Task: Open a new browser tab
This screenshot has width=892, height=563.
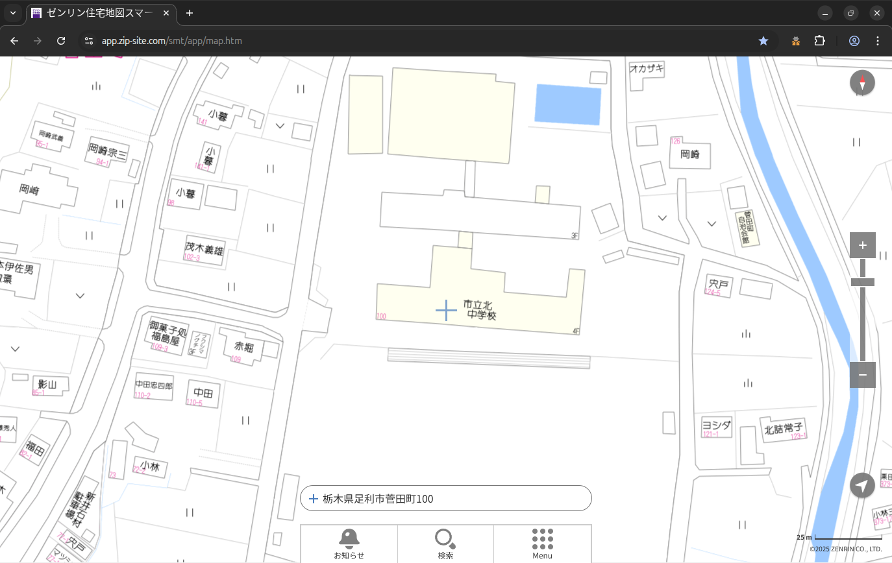Action: point(190,13)
